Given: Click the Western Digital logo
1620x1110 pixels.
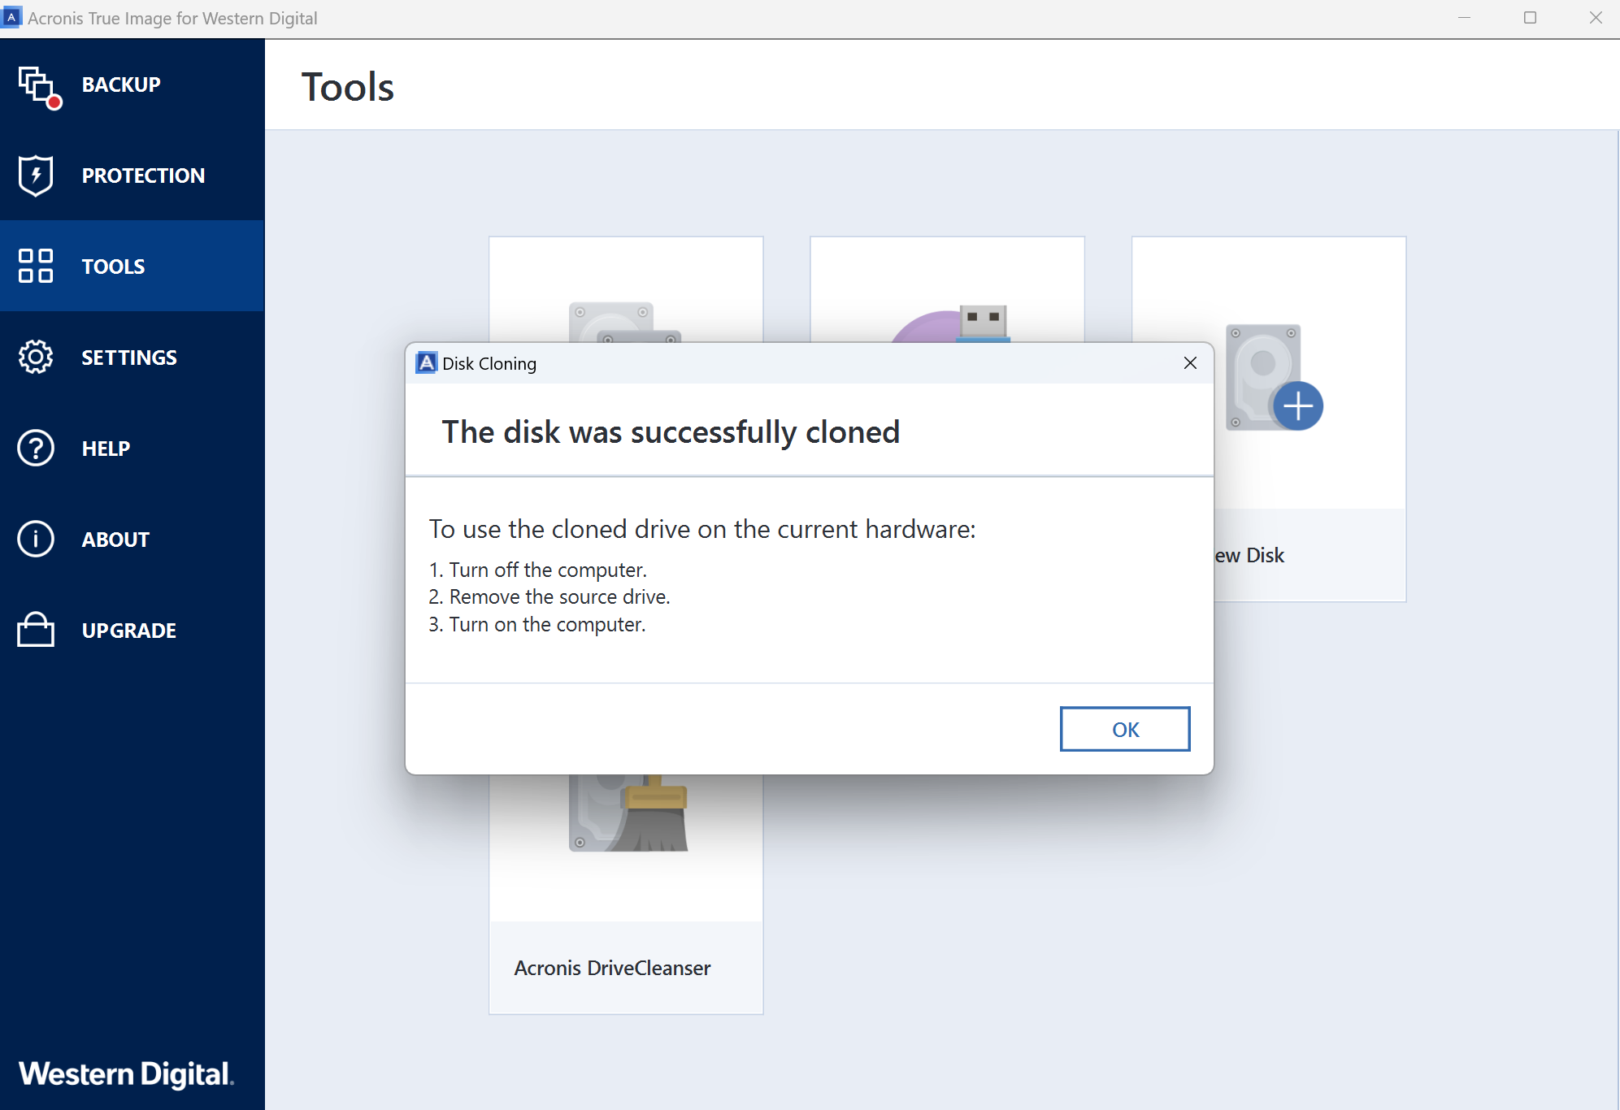Looking at the screenshot, I should click(126, 1073).
